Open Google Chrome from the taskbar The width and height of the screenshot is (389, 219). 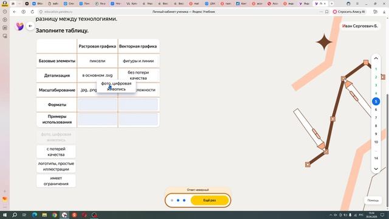(x=55, y=215)
